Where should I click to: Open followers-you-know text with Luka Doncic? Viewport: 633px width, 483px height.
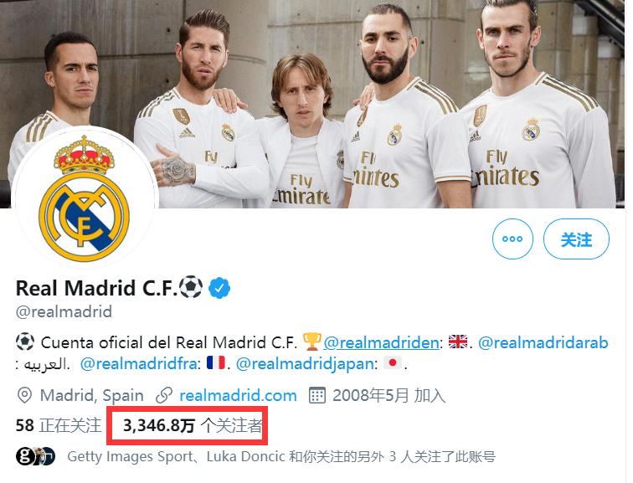point(281,456)
